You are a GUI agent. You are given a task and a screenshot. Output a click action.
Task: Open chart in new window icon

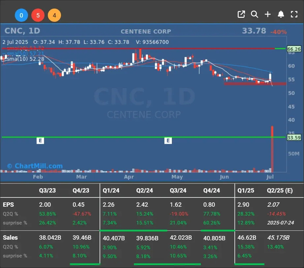(241, 15)
